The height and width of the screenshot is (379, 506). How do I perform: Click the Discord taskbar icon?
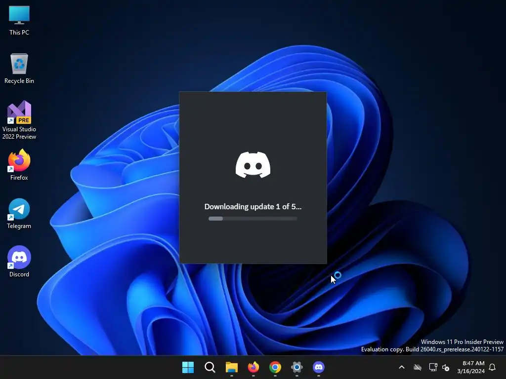(319, 367)
